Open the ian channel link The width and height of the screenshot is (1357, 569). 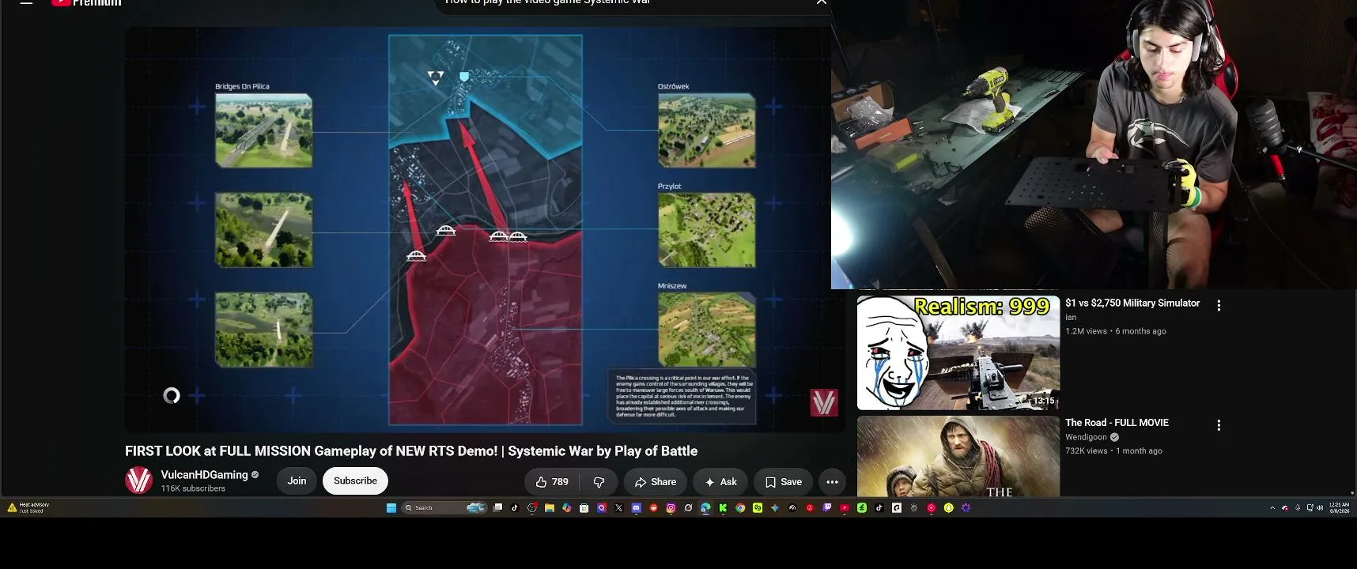[x=1071, y=318]
